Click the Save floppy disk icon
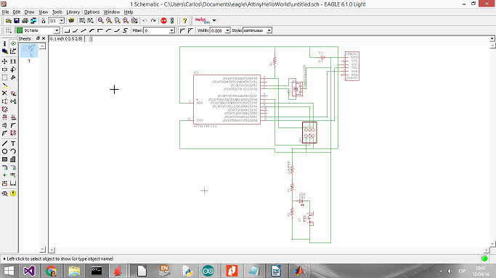496x278 pixels. pyautogui.click(x=17, y=20)
